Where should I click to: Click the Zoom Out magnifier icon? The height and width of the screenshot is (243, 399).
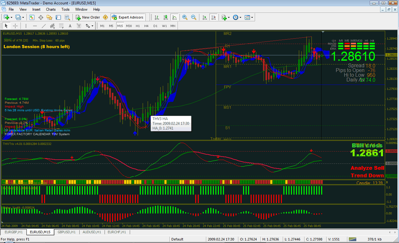[194, 18]
